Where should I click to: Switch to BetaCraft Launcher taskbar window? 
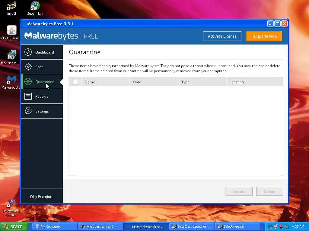(x=192, y=227)
